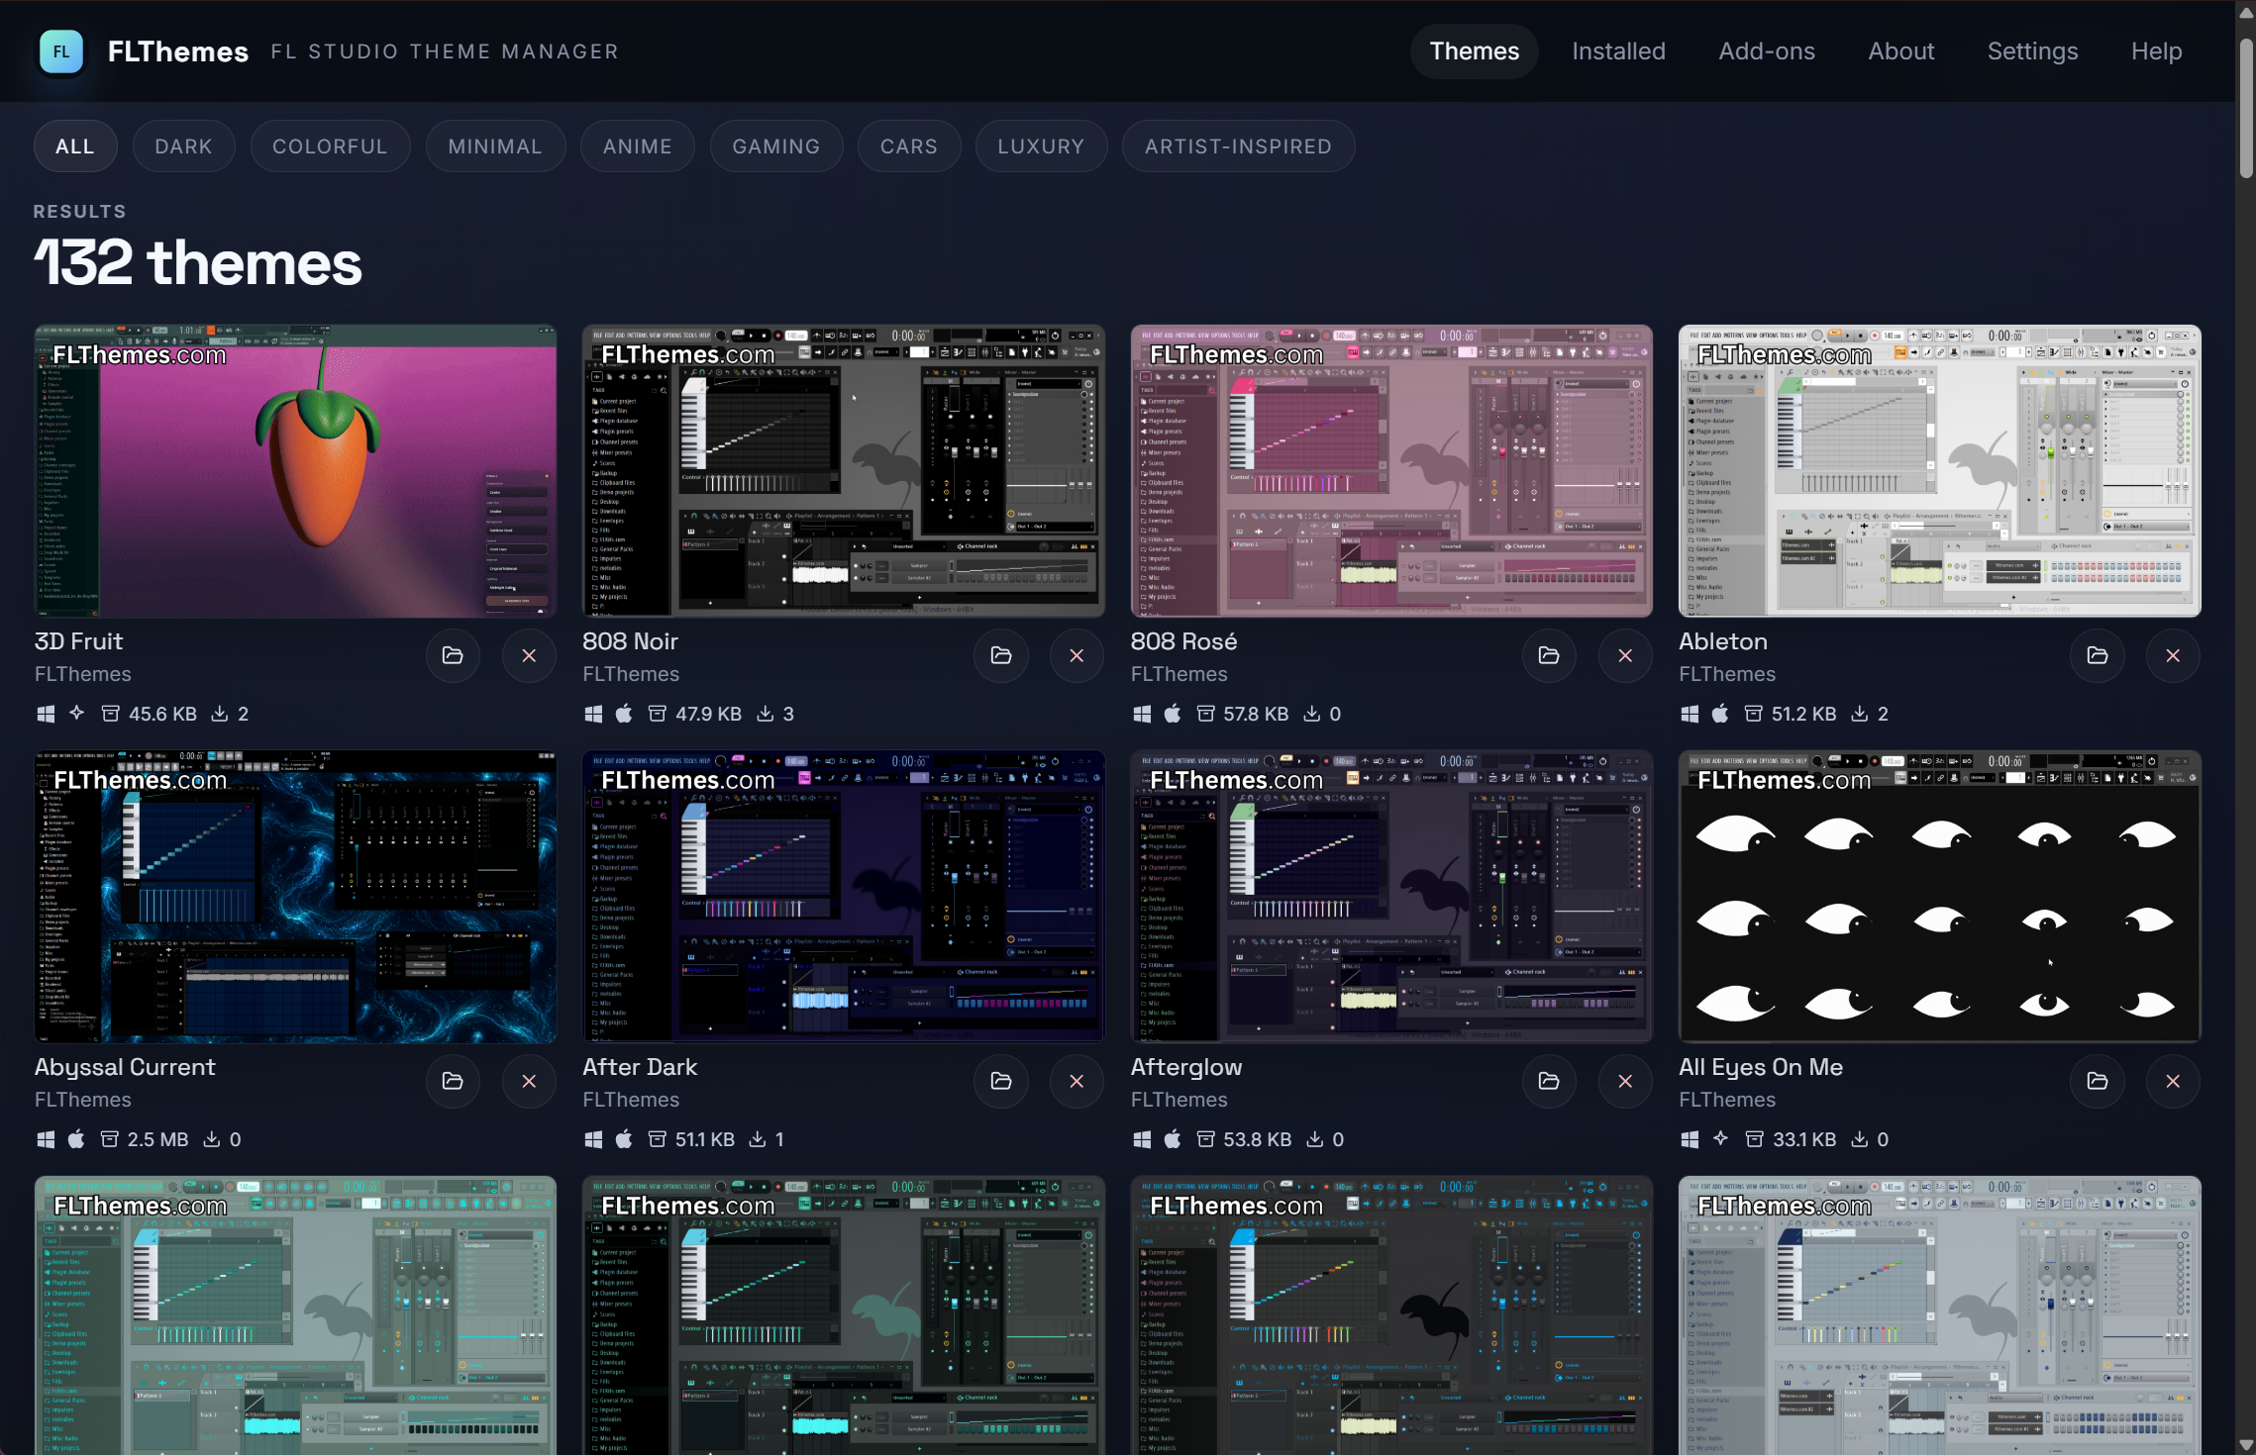The height and width of the screenshot is (1455, 2256).
Task: Click Apple icon under Abyssal Current
Action: [x=76, y=1139]
